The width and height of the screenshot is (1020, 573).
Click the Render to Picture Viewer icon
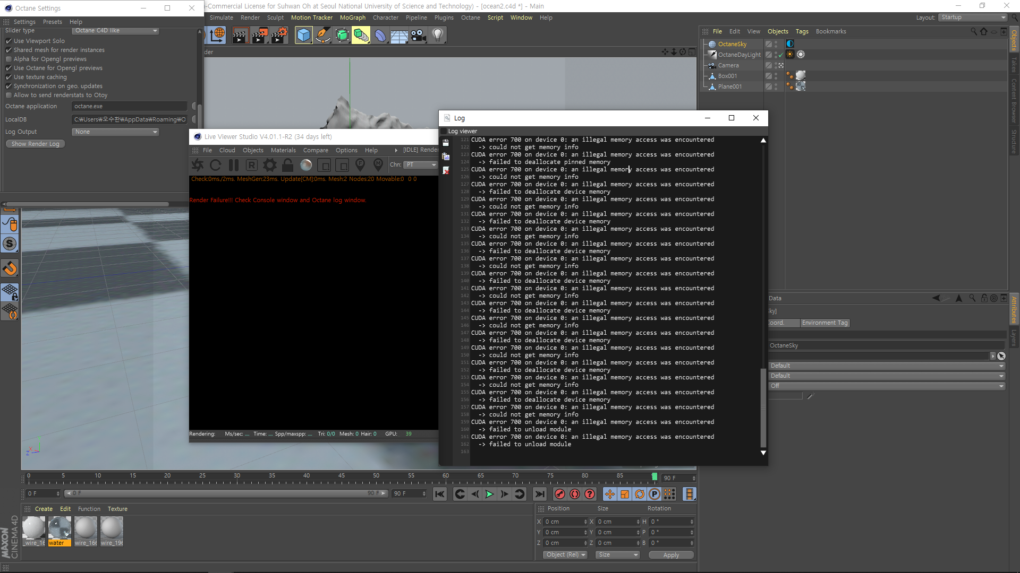260,36
